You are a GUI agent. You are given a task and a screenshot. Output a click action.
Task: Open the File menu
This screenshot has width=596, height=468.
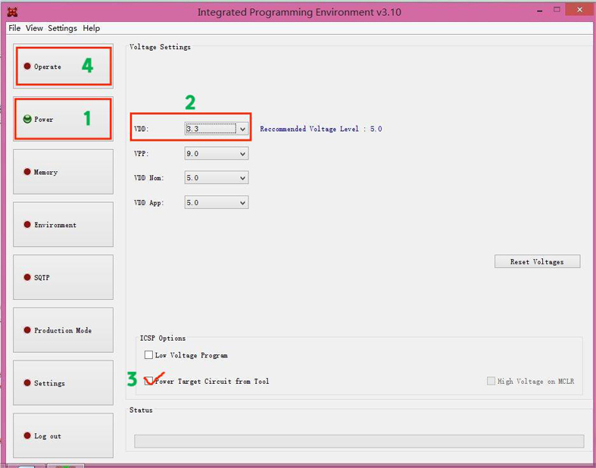(14, 28)
